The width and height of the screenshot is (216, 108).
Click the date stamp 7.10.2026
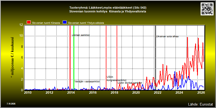[x=11, y=104]
